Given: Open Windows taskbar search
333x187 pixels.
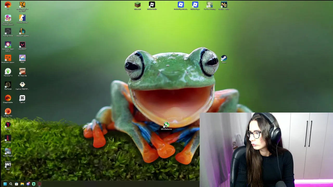Looking at the screenshot, I should 11,184.
